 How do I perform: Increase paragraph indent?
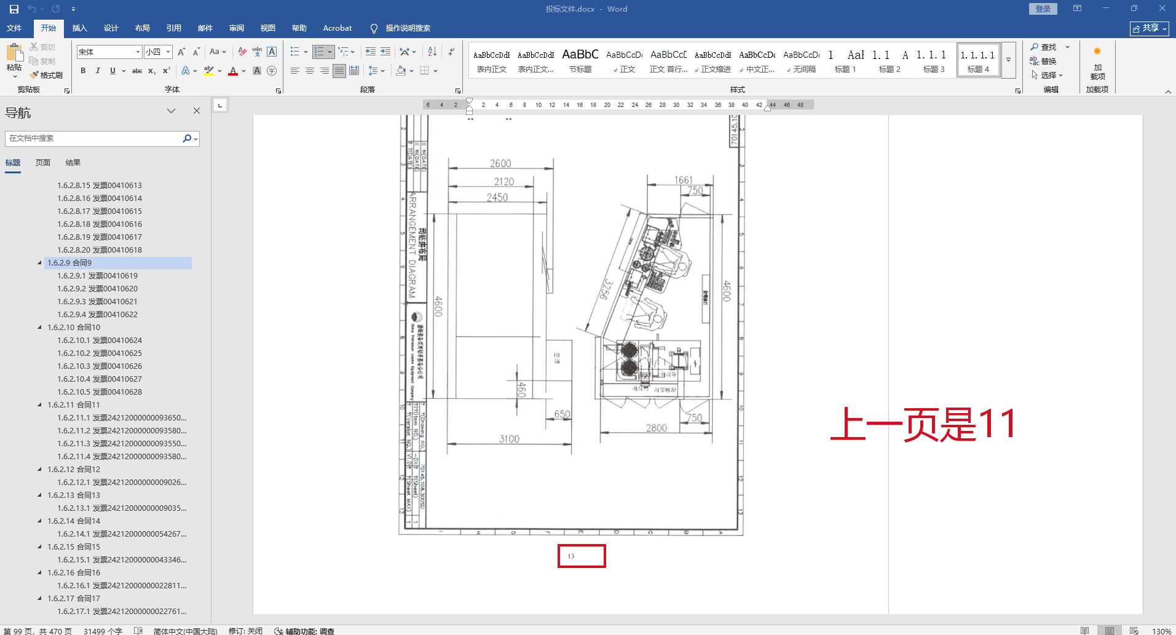[385, 52]
